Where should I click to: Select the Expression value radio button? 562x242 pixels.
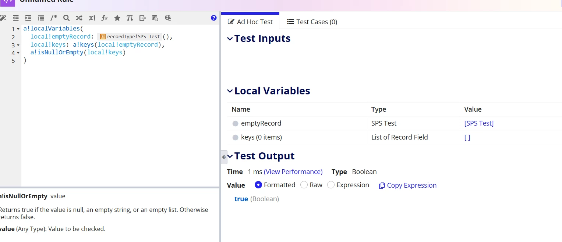point(331,185)
